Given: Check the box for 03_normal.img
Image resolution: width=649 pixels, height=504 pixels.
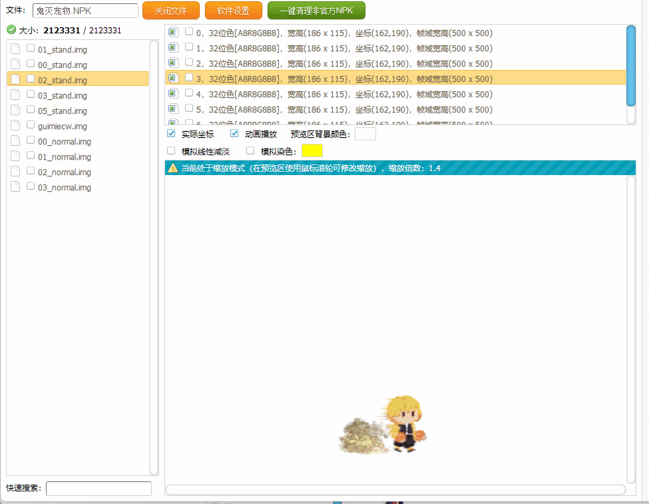Looking at the screenshot, I should click(31, 186).
